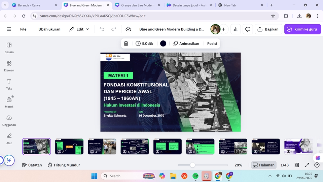The width and height of the screenshot is (323, 182).
Task: Open the hamburger main menu
Action: coord(9,29)
